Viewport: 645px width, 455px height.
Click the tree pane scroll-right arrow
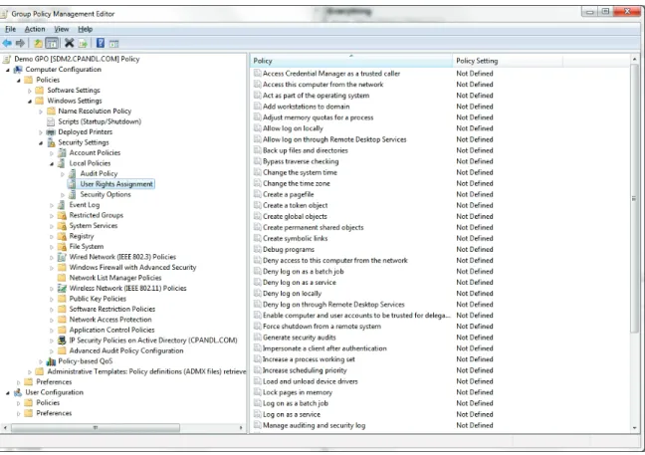pos(241,428)
